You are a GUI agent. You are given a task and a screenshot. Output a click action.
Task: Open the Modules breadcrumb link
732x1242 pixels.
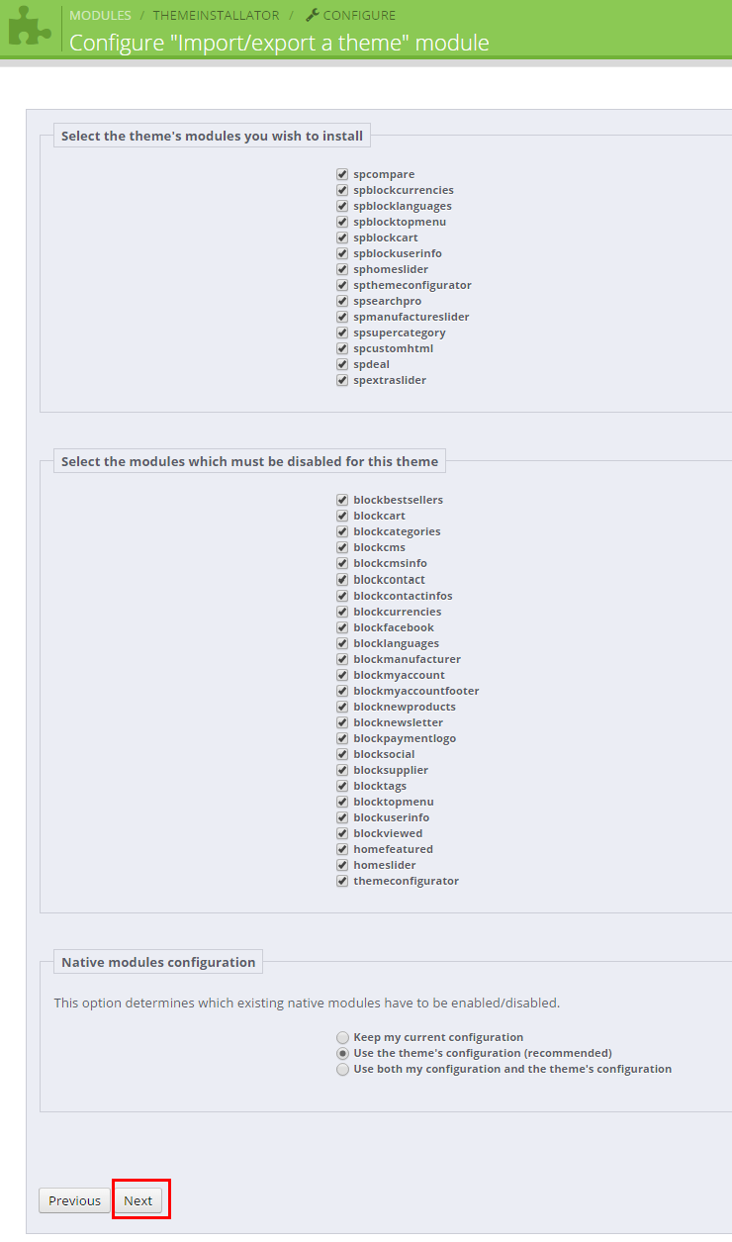click(100, 15)
